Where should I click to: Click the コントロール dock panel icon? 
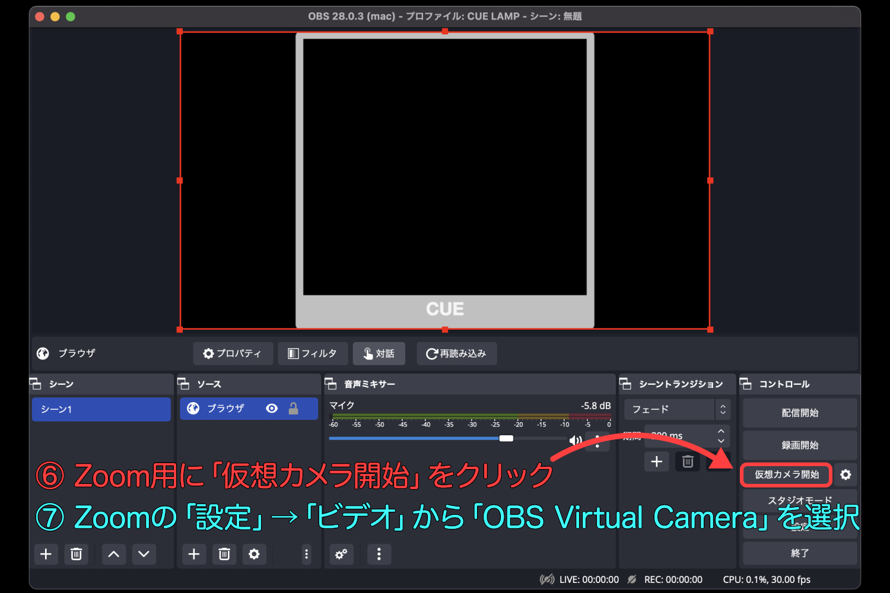tap(746, 384)
